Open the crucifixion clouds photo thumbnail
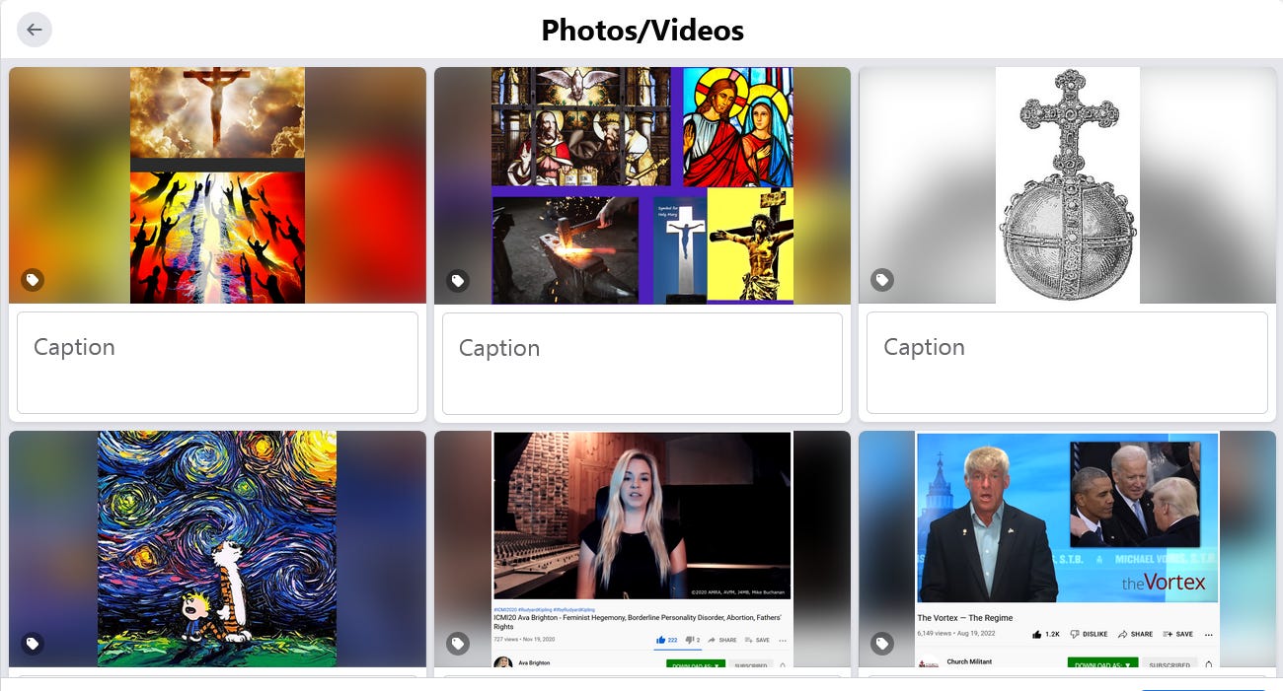 coord(217,185)
